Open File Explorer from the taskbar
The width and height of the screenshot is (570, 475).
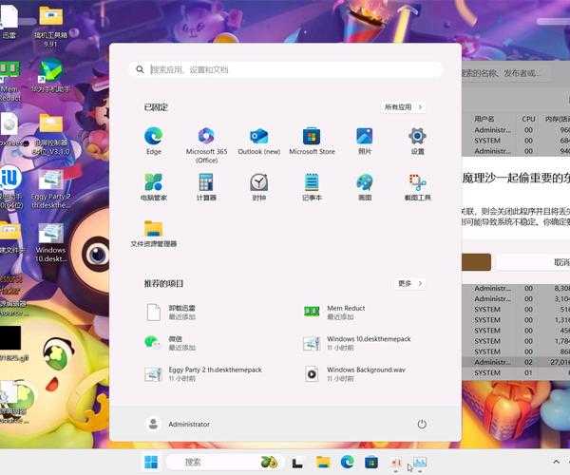click(x=322, y=463)
